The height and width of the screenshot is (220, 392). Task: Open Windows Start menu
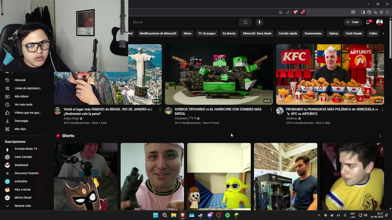point(156,215)
